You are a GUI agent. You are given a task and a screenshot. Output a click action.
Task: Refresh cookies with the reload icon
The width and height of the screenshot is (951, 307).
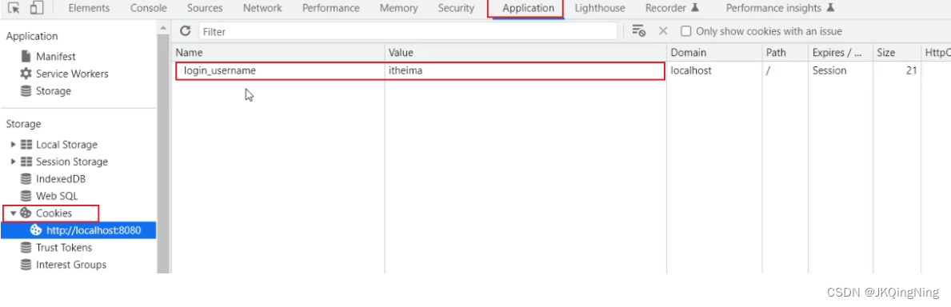tap(186, 31)
